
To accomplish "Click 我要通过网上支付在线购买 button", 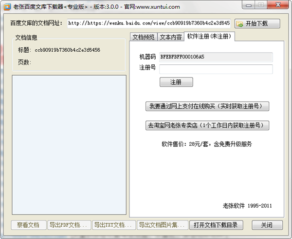I will pyautogui.click(x=207, y=106).
